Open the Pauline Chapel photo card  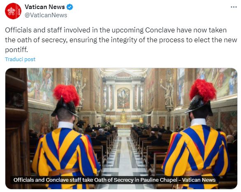click(121, 128)
